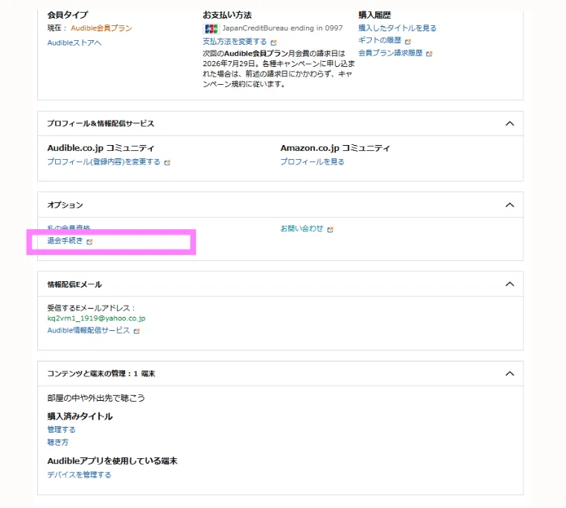
Task: Open Amazon プロフィールを見る link
Action: 312,162
